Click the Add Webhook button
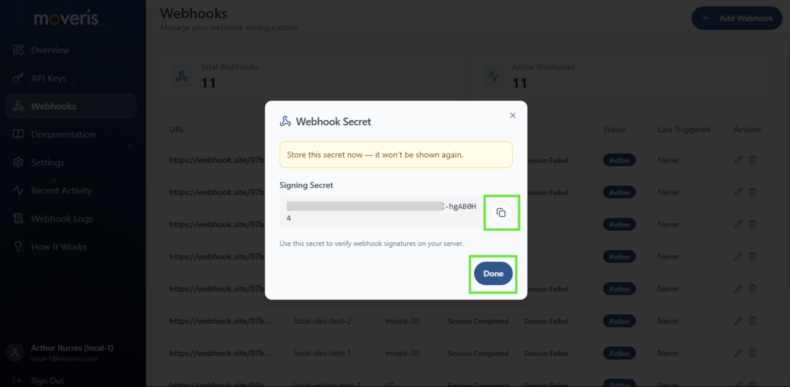Image resolution: width=790 pixels, height=387 pixels. 737,18
